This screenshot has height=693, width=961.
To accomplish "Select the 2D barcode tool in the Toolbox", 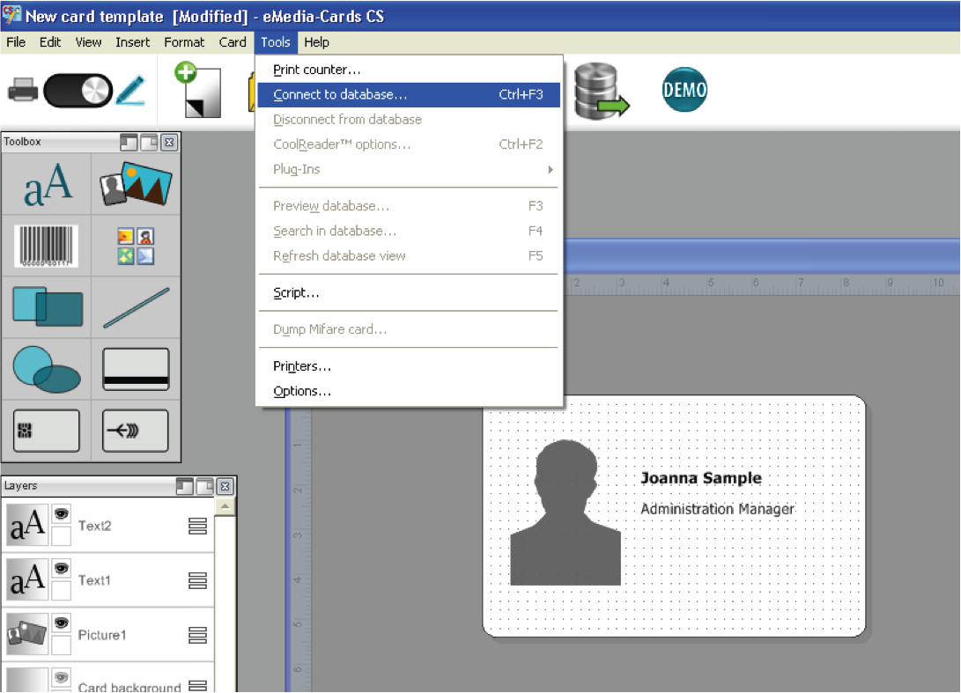I will click(47, 431).
